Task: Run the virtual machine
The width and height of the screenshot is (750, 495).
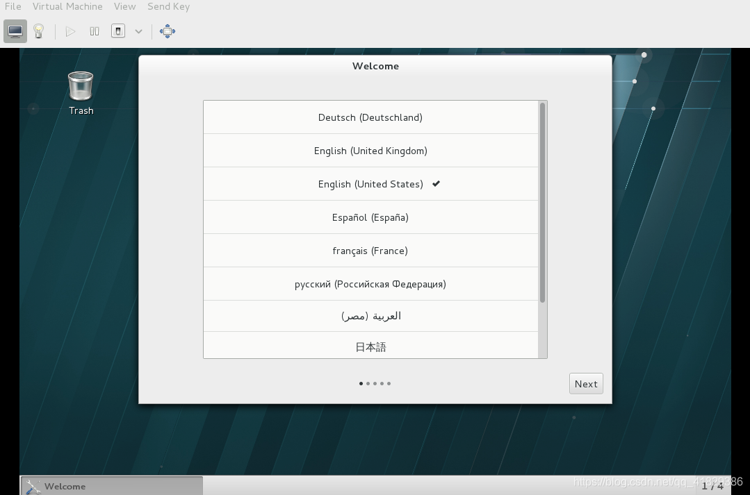Action: (70, 31)
